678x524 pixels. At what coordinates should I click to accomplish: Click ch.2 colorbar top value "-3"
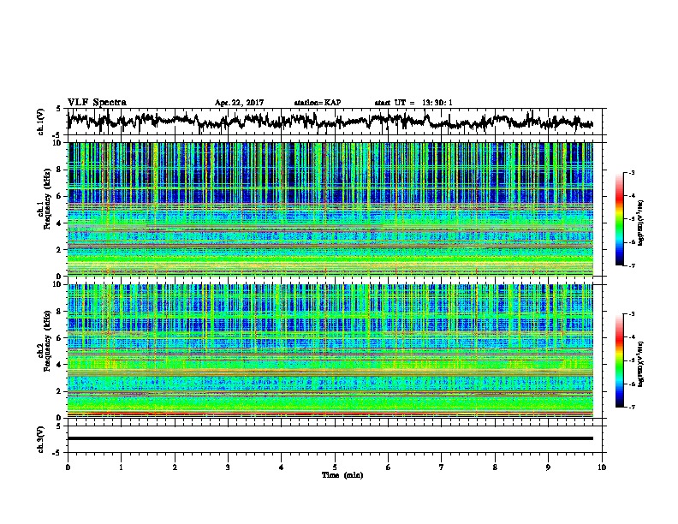pos(631,313)
